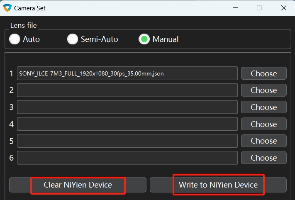Screen dimensions: 295x200
Task: Write lens files to NiYien Device
Action: click(218, 185)
